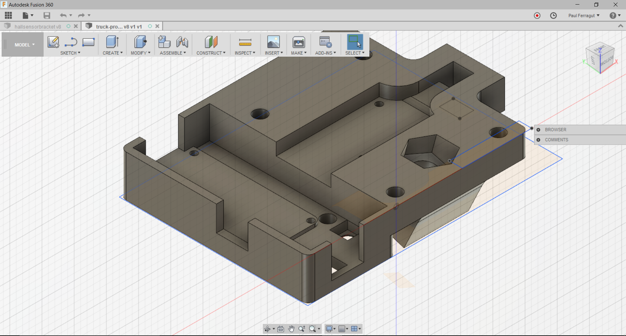Click the Zoom Window fit icon
The image size is (626, 336).
[312, 329]
